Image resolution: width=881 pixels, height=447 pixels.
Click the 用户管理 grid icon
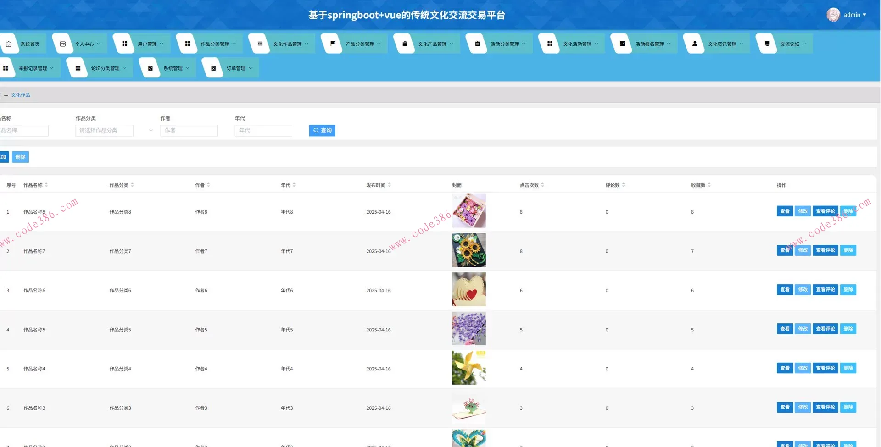click(124, 43)
